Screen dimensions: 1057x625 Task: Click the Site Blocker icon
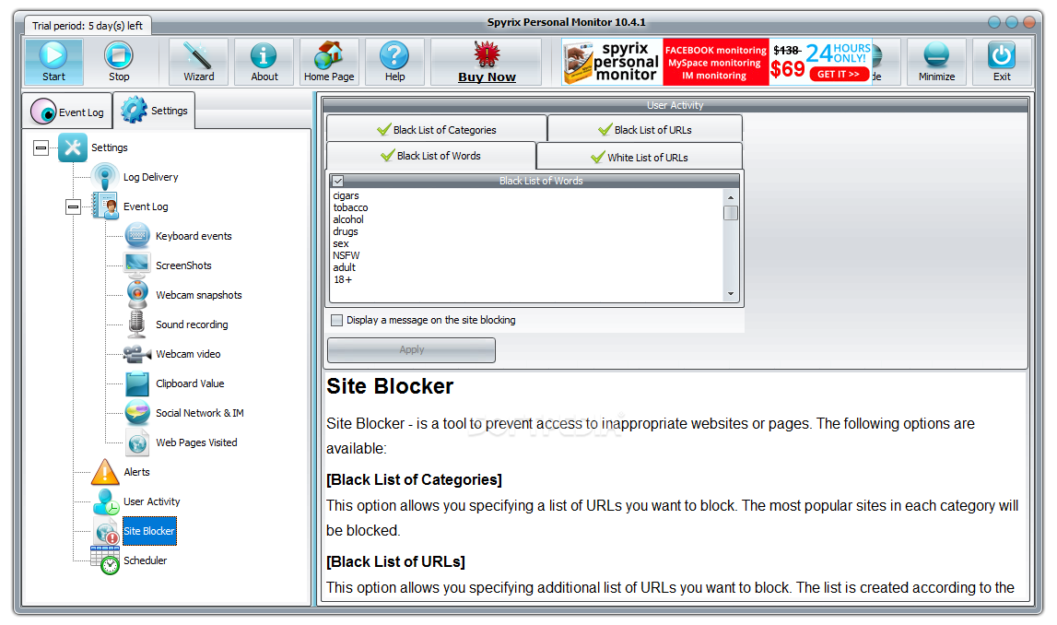[x=107, y=531]
